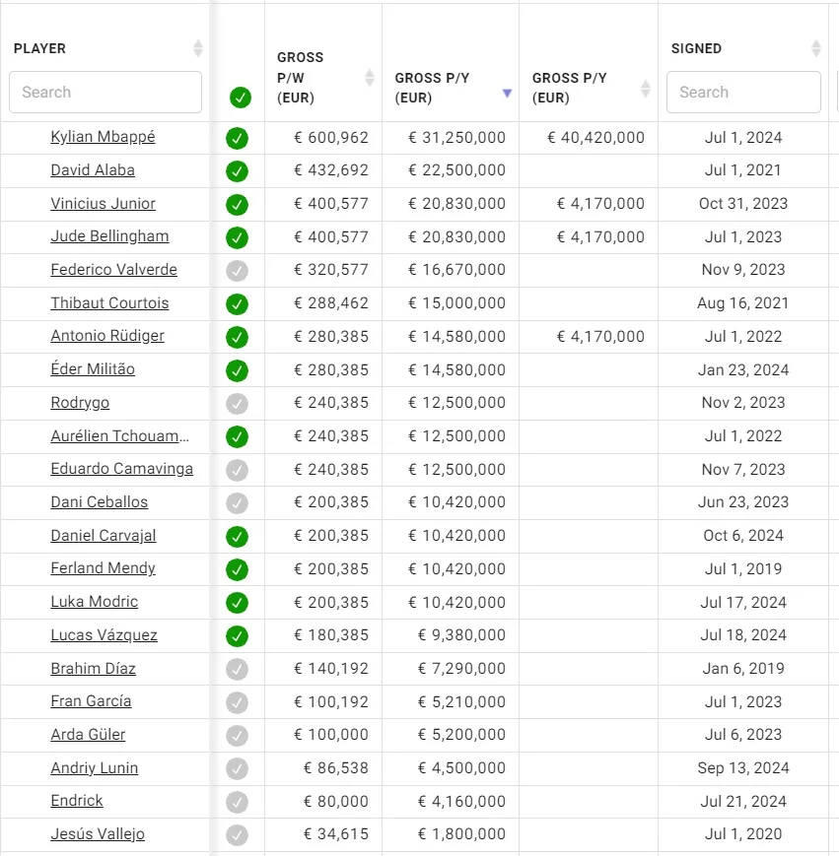
Task: Click green check icon for Thibaut Courtois
Action: pyautogui.click(x=237, y=304)
